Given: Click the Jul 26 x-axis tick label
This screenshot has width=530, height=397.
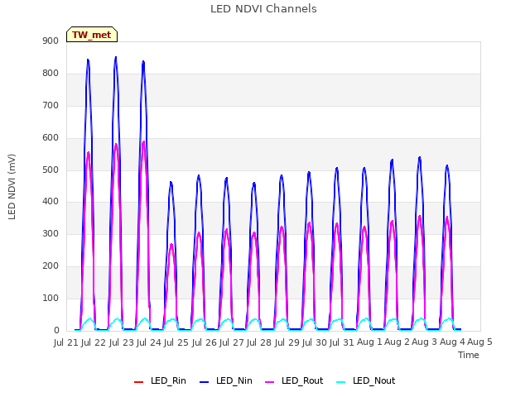Looking at the screenshot, I should pos(205,342).
